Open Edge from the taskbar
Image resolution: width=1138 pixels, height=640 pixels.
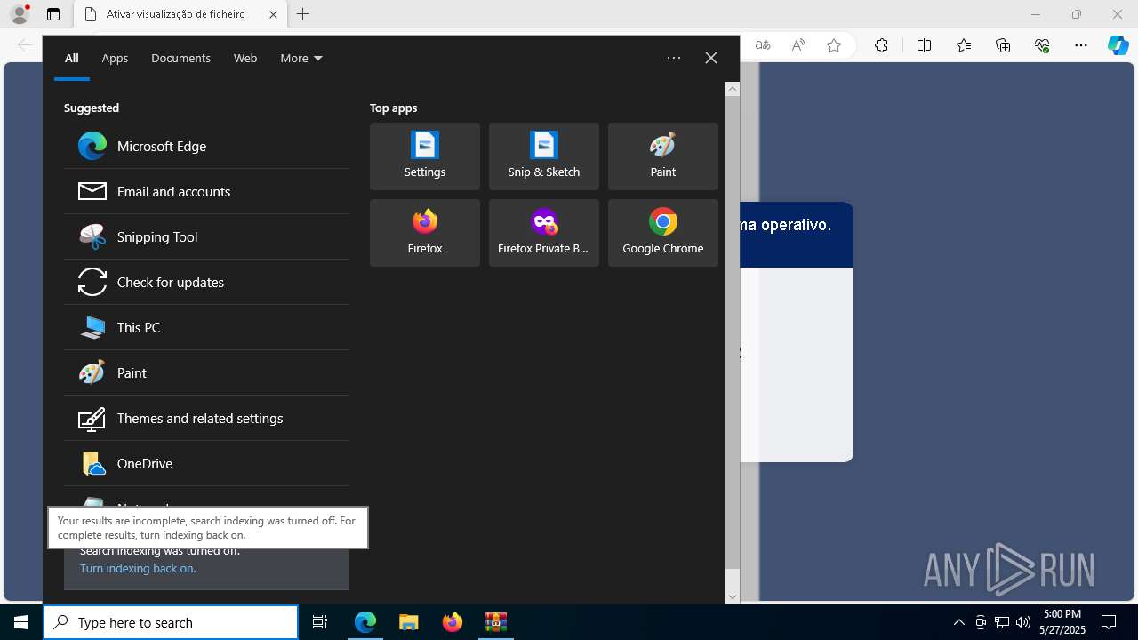pyautogui.click(x=365, y=622)
